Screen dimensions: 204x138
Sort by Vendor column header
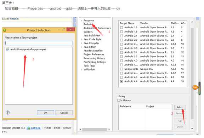pos(144,23)
